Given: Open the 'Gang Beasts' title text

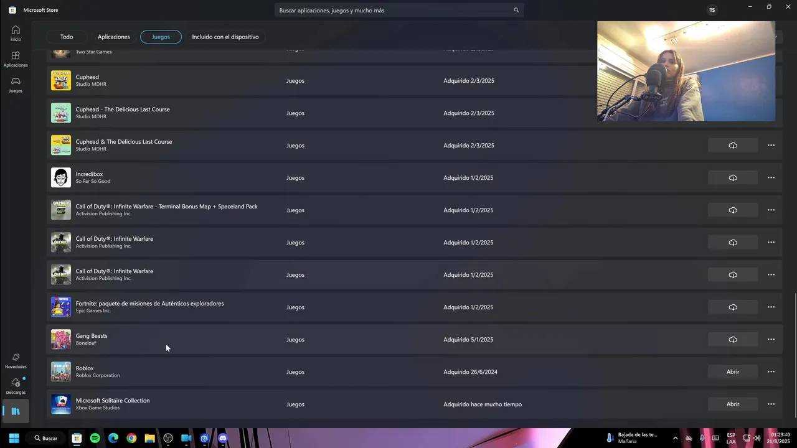Looking at the screenshot, I should tap(92, 336).
